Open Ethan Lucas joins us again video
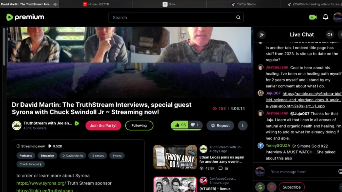The height and width of the screenshot is (192, 342). point(222,159)
